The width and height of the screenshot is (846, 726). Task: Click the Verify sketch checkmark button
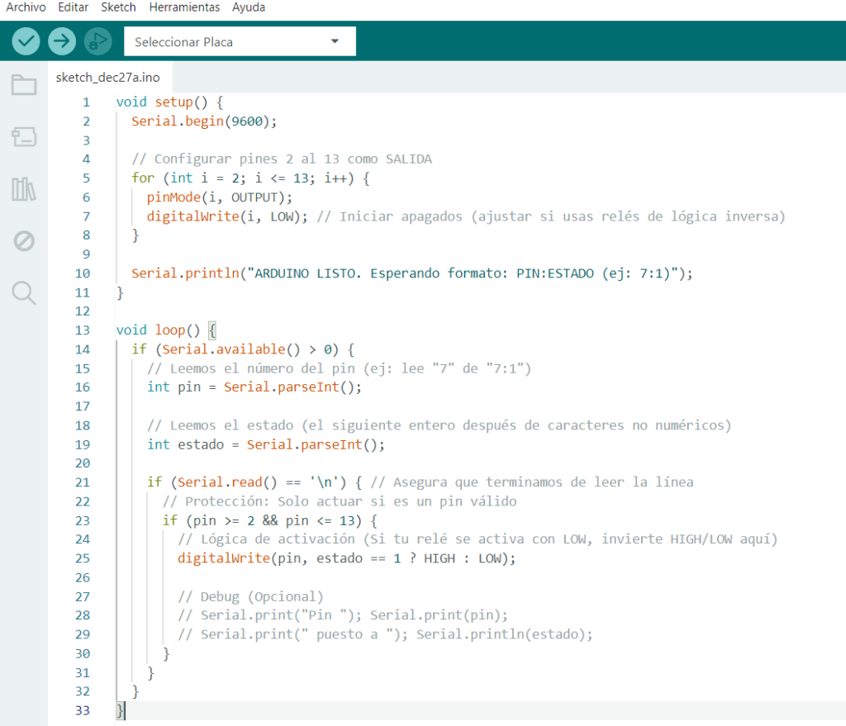[x=26, y=40]
